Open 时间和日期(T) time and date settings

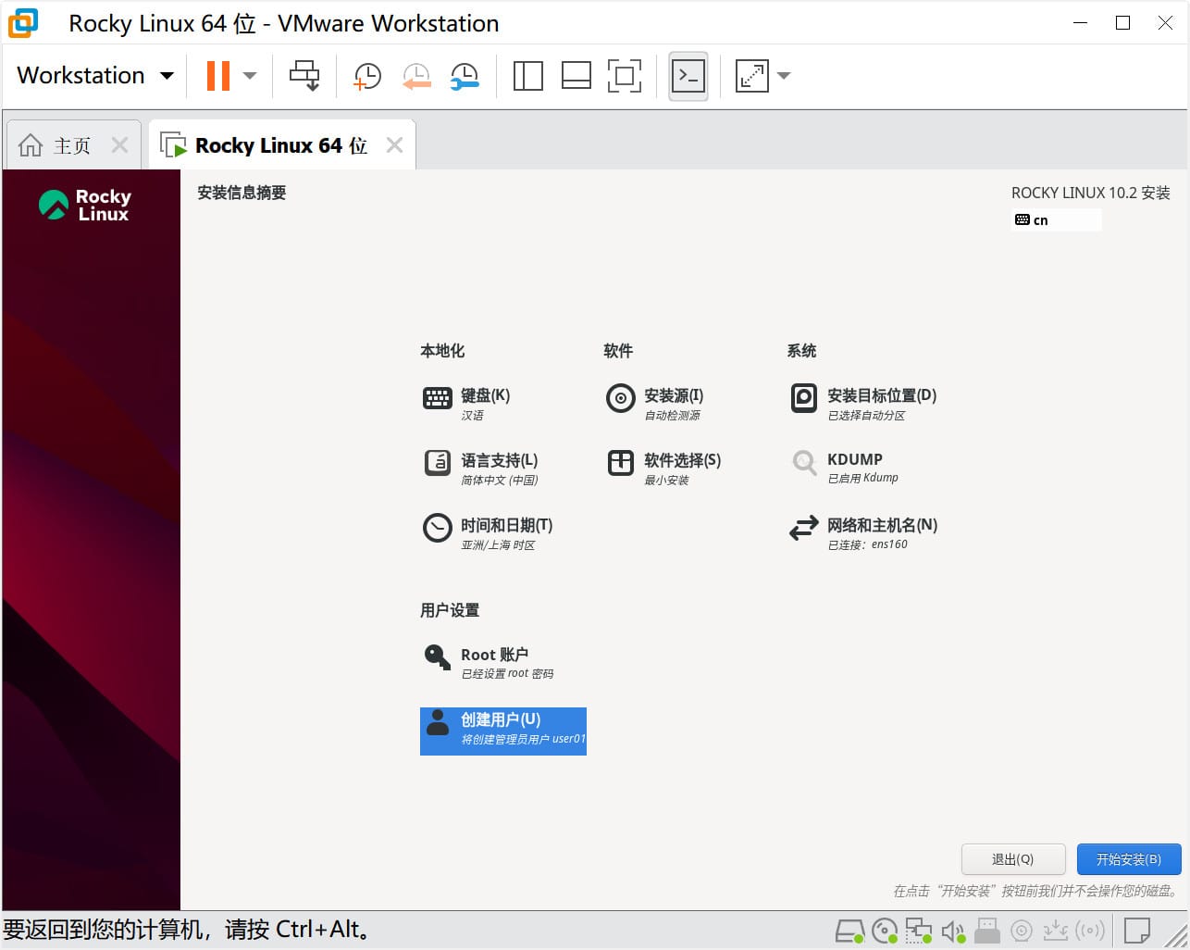click(x=488, y=532)
